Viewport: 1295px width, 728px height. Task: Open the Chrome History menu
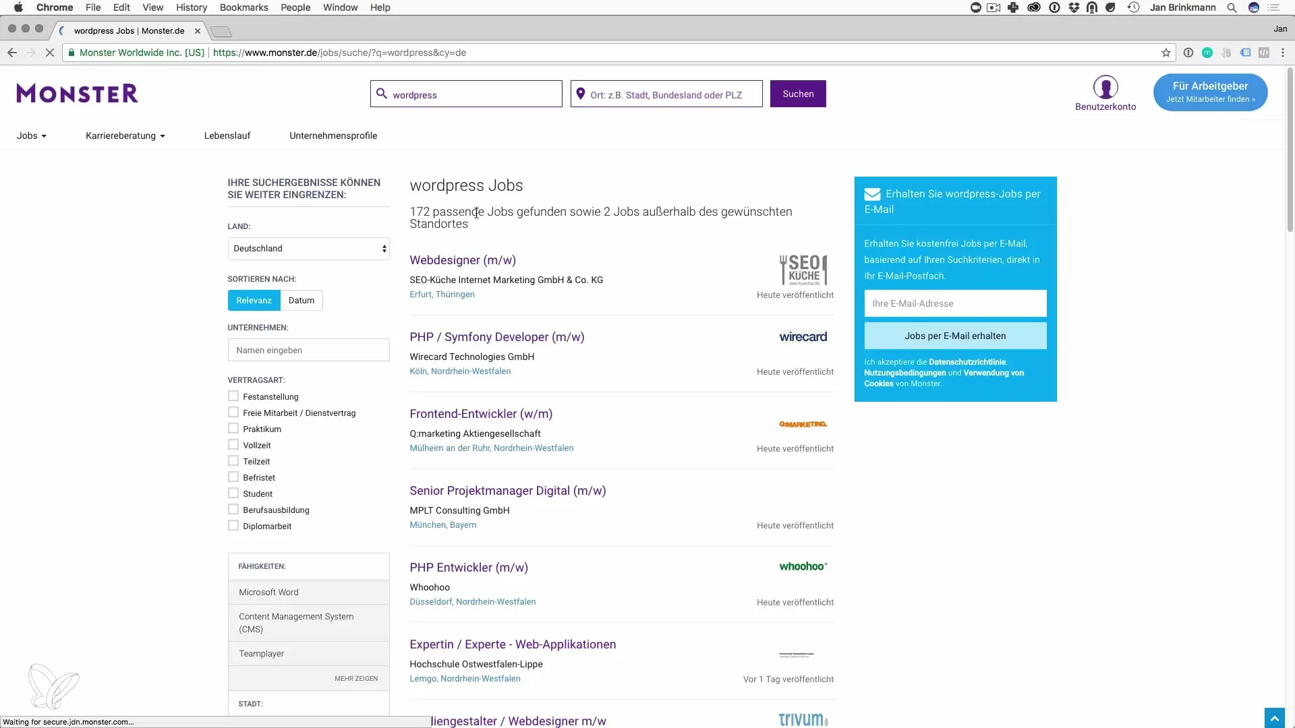[x=192, y=7]
